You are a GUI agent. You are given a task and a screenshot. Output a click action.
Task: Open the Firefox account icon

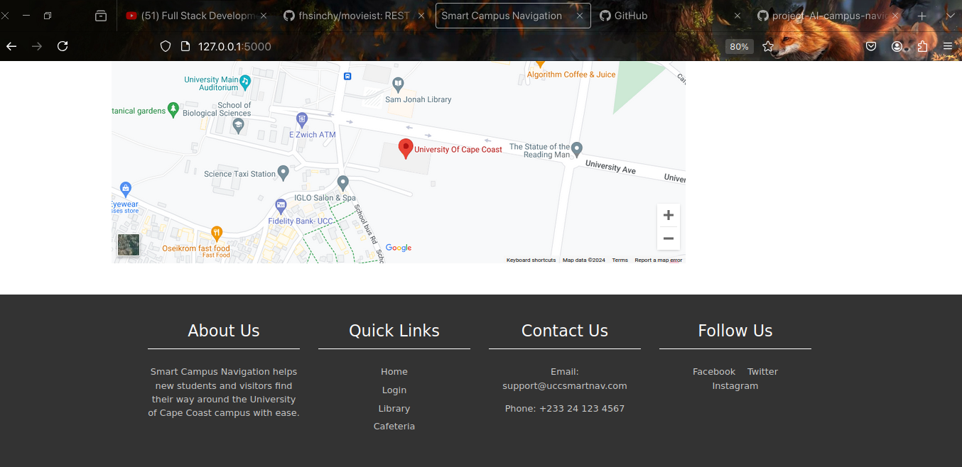pos(897,46)
